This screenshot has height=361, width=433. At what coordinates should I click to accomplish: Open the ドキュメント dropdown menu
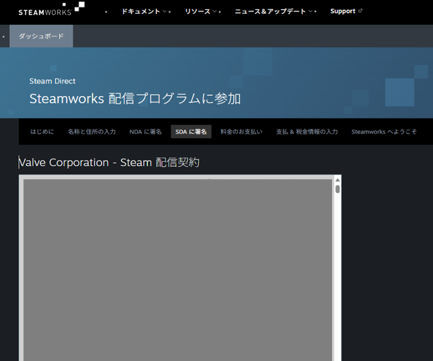(x=144, y=11)
